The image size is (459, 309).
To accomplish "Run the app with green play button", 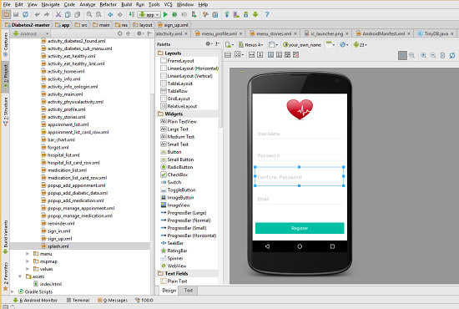I will pyautogui.click(x=165, y=14).
